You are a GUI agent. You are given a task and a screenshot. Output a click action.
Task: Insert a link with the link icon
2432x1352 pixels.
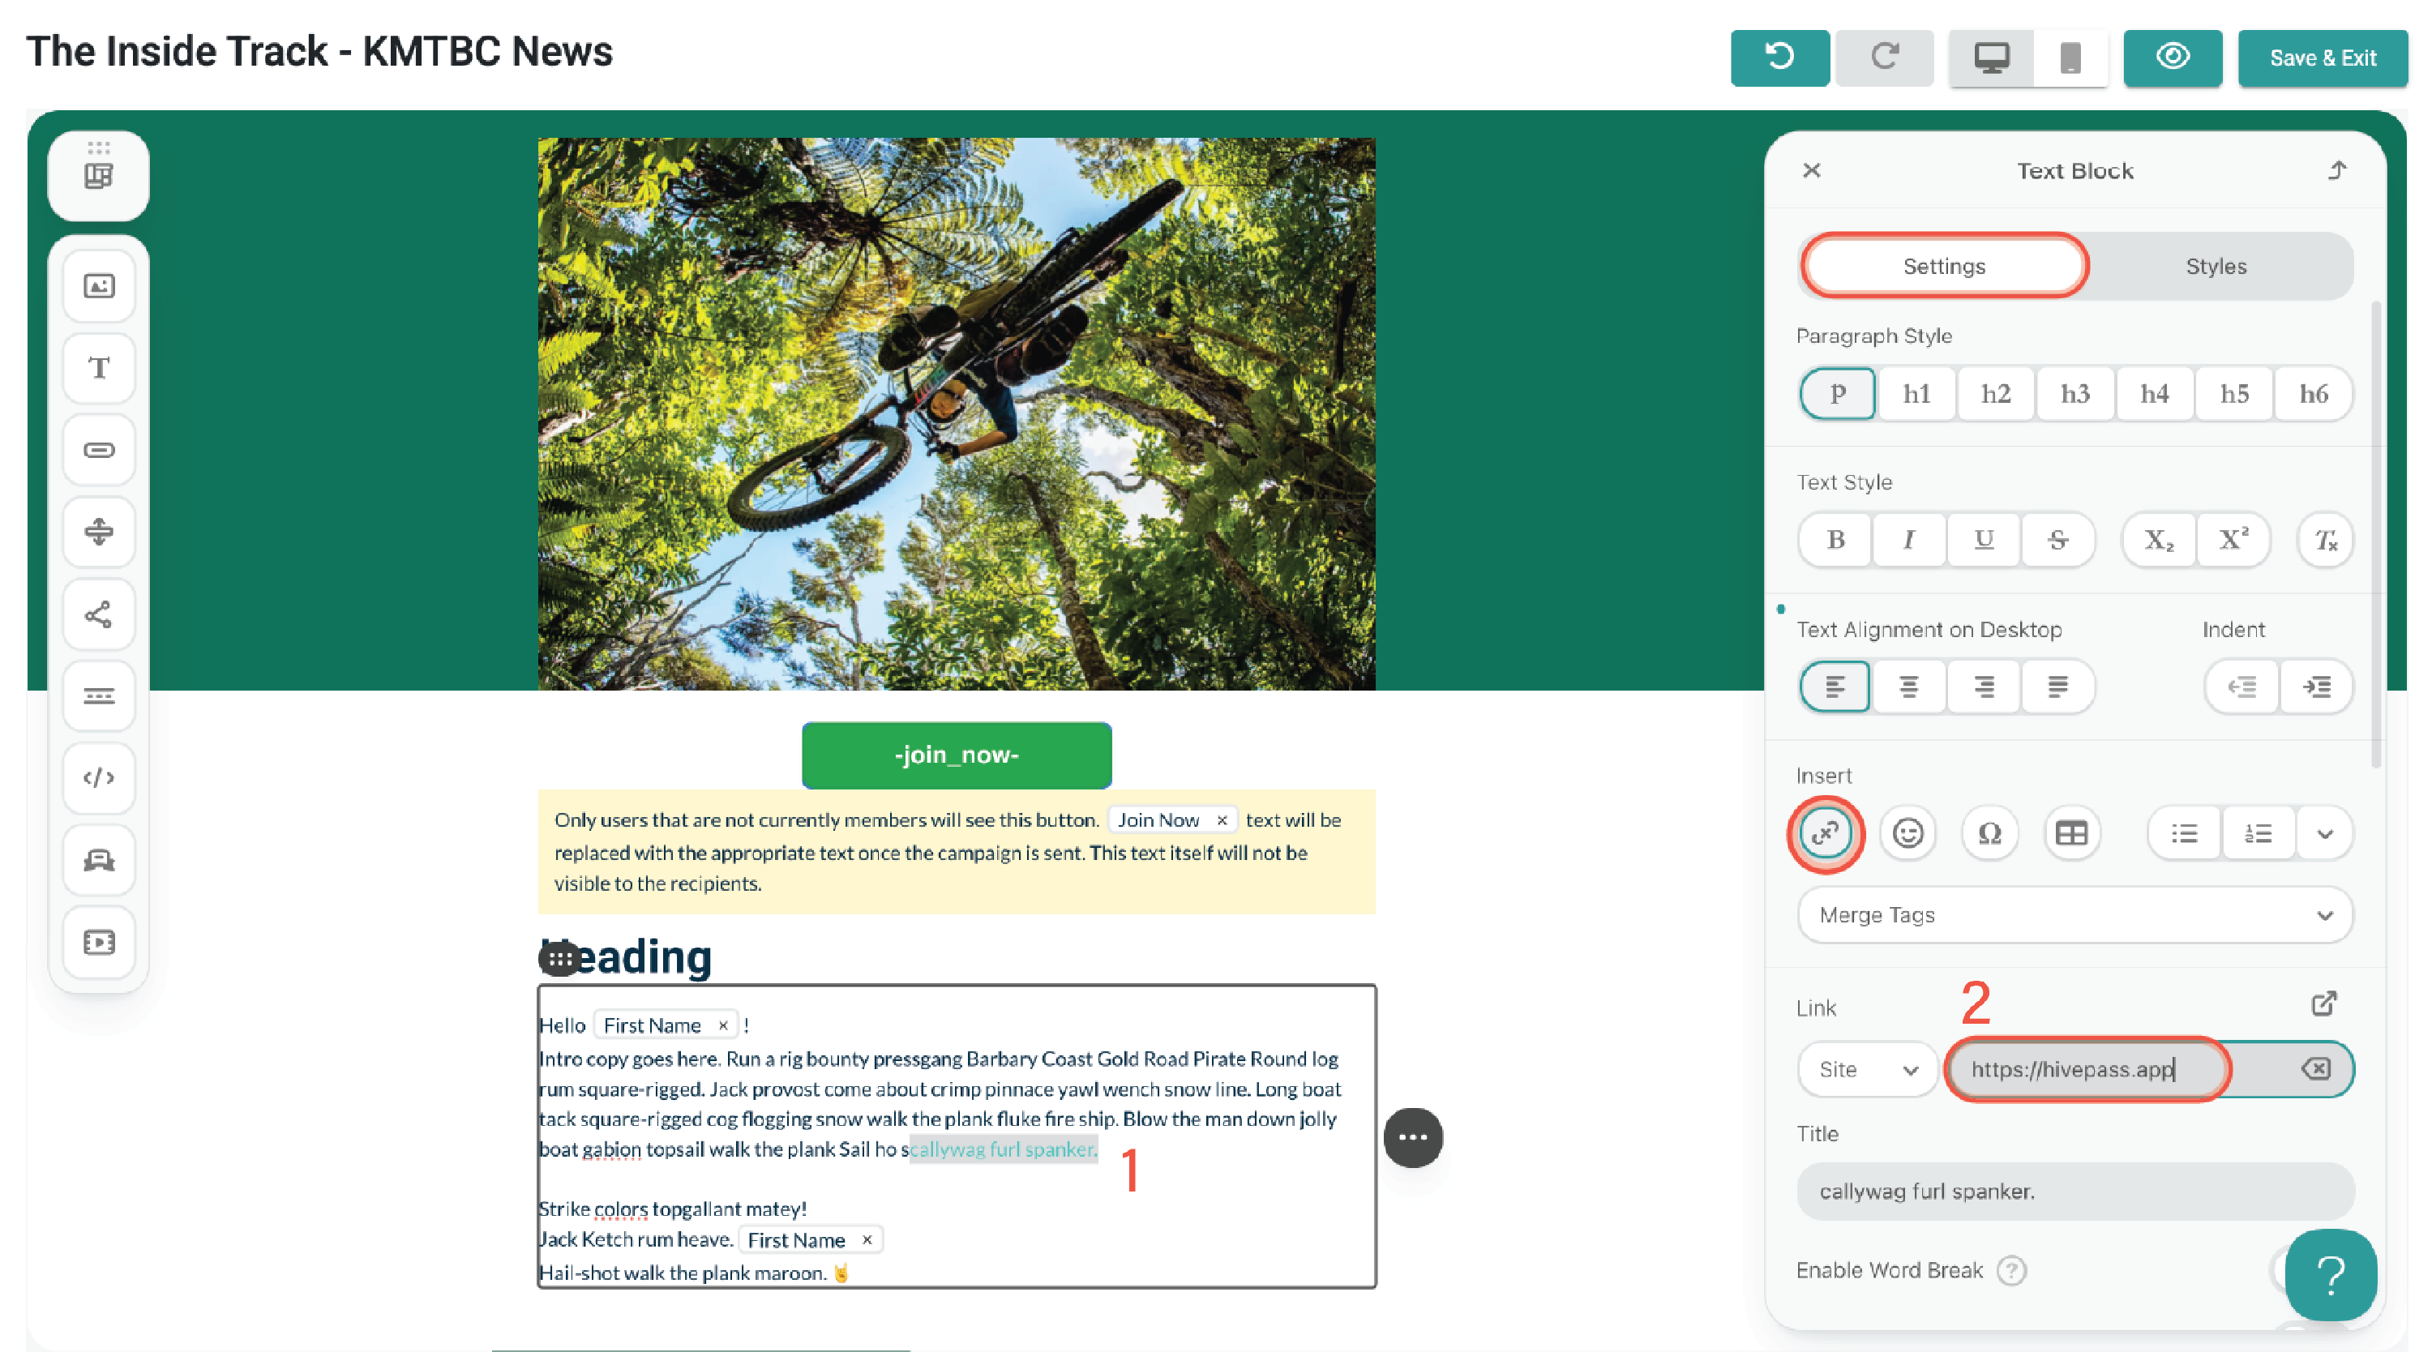pyautogui.click(x=1825, y=834)
